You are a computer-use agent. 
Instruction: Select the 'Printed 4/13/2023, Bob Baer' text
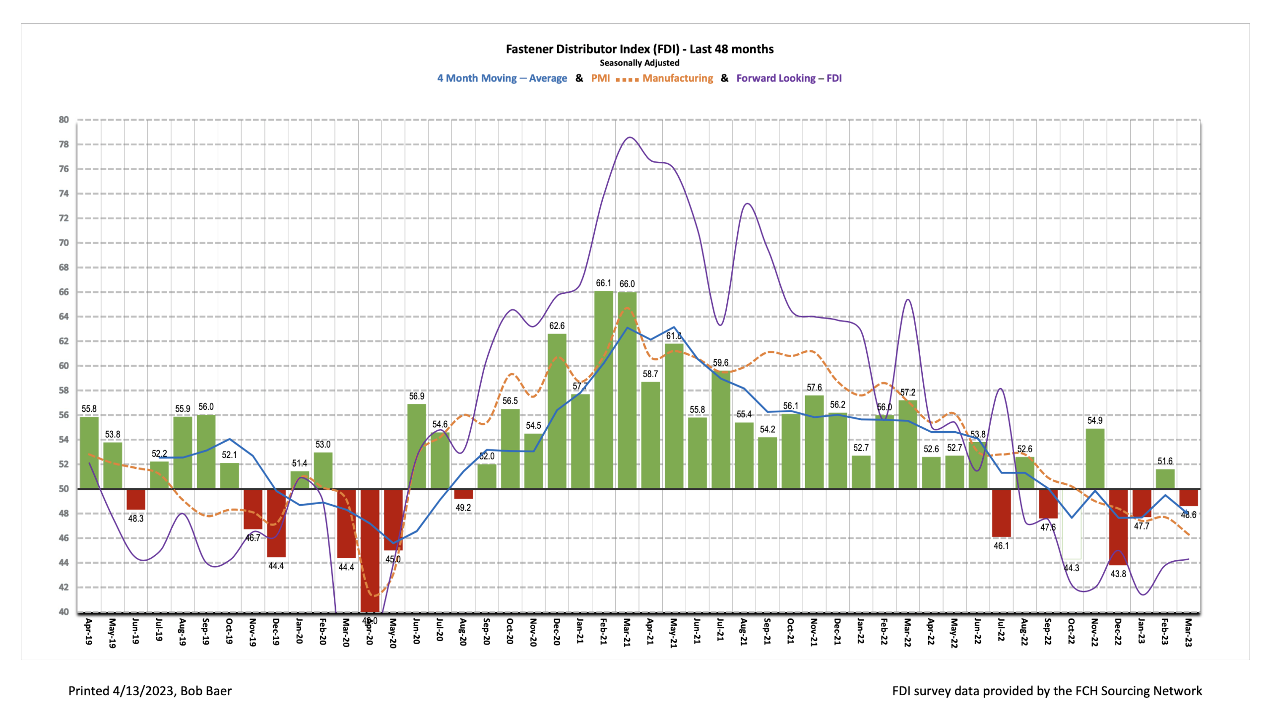[149, 691]
